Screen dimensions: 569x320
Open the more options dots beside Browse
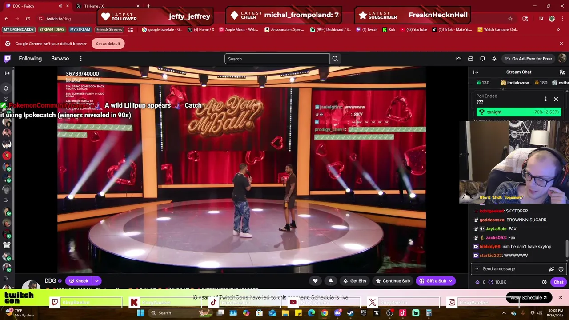pyautogui.click(x=80, y=59)
